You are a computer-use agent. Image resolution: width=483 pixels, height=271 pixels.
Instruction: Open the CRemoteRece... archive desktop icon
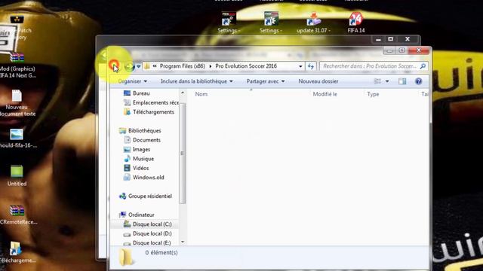coord(17,215)
